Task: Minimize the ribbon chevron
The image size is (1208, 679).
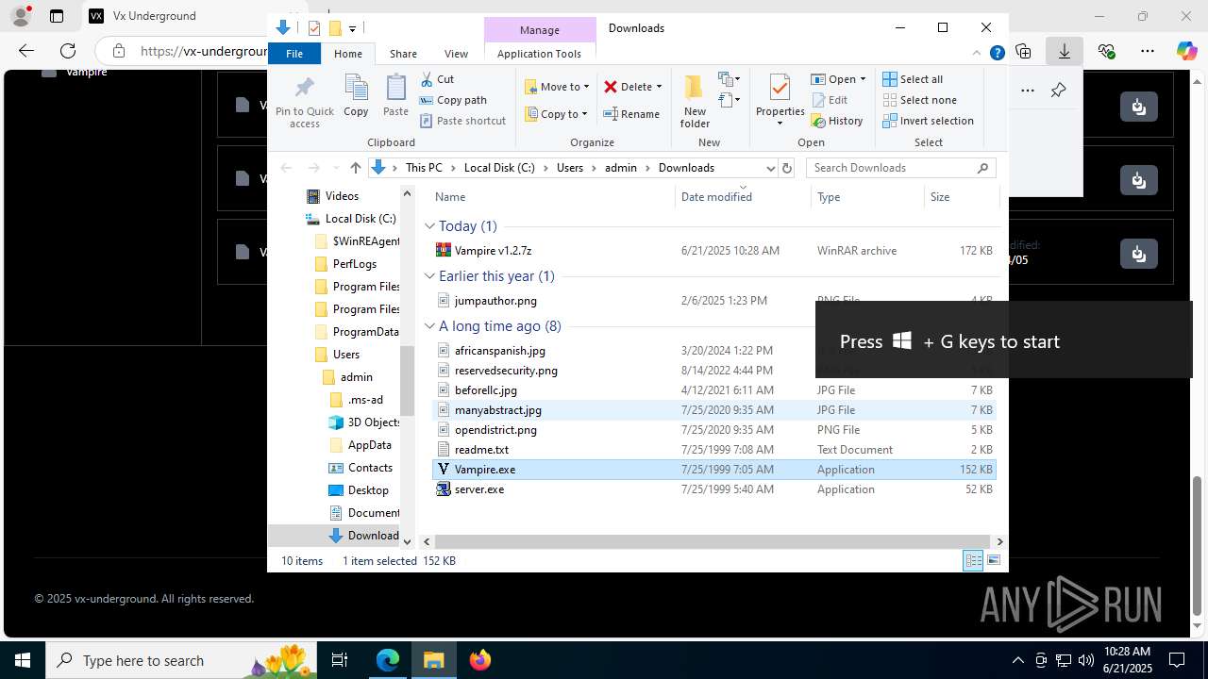Action: [x=977, y=54]
